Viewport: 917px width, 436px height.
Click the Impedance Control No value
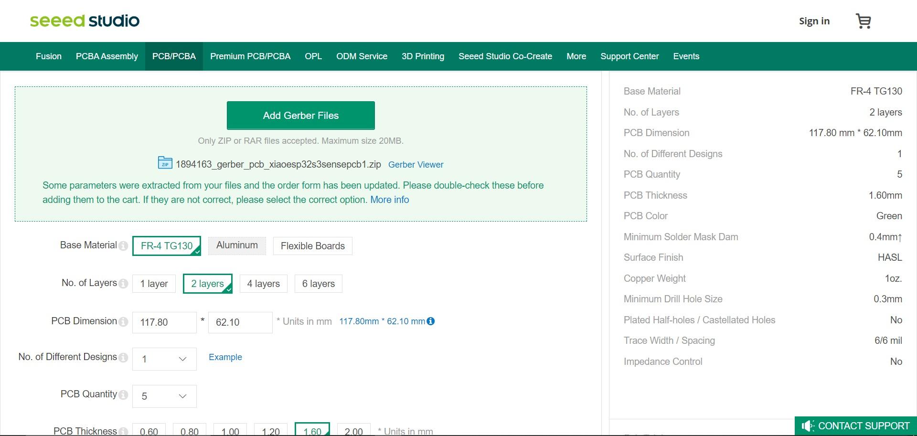click(896, 362)
